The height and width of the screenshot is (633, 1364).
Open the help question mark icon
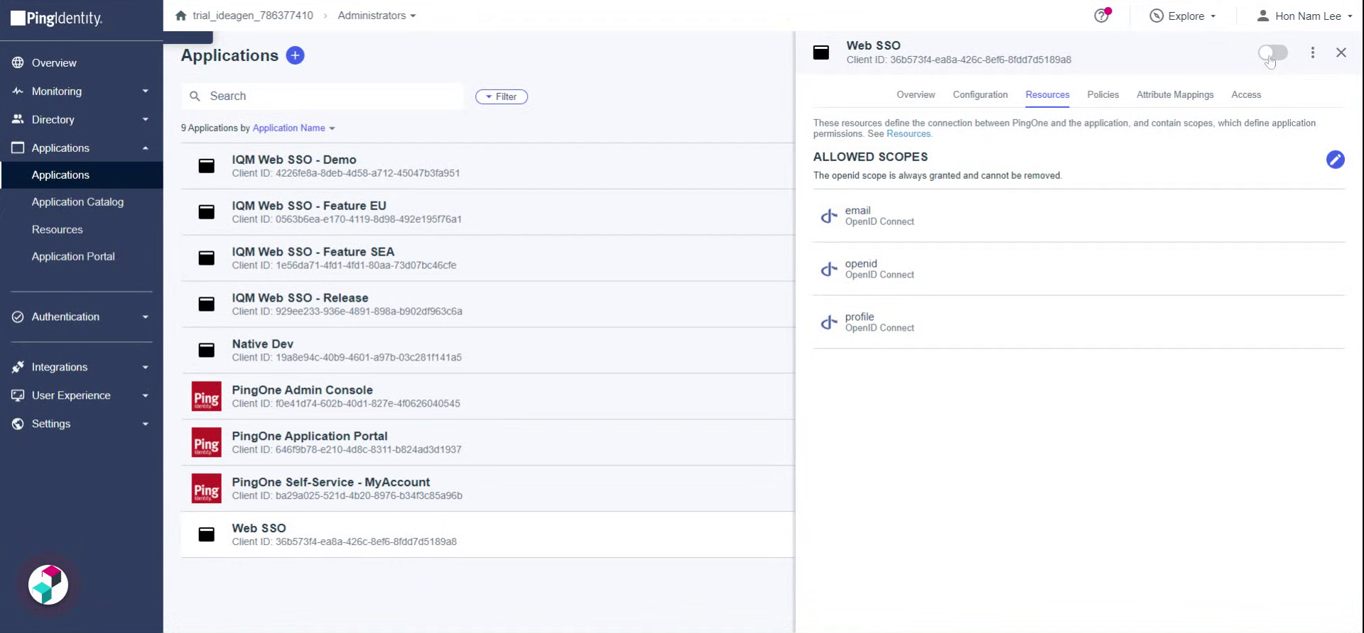coord(1101,16)
